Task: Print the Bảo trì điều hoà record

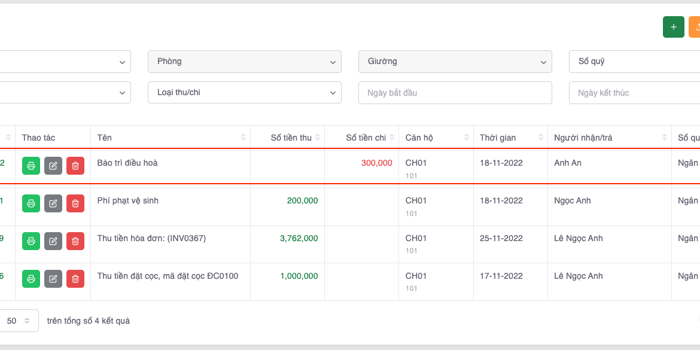Action: 31,166
